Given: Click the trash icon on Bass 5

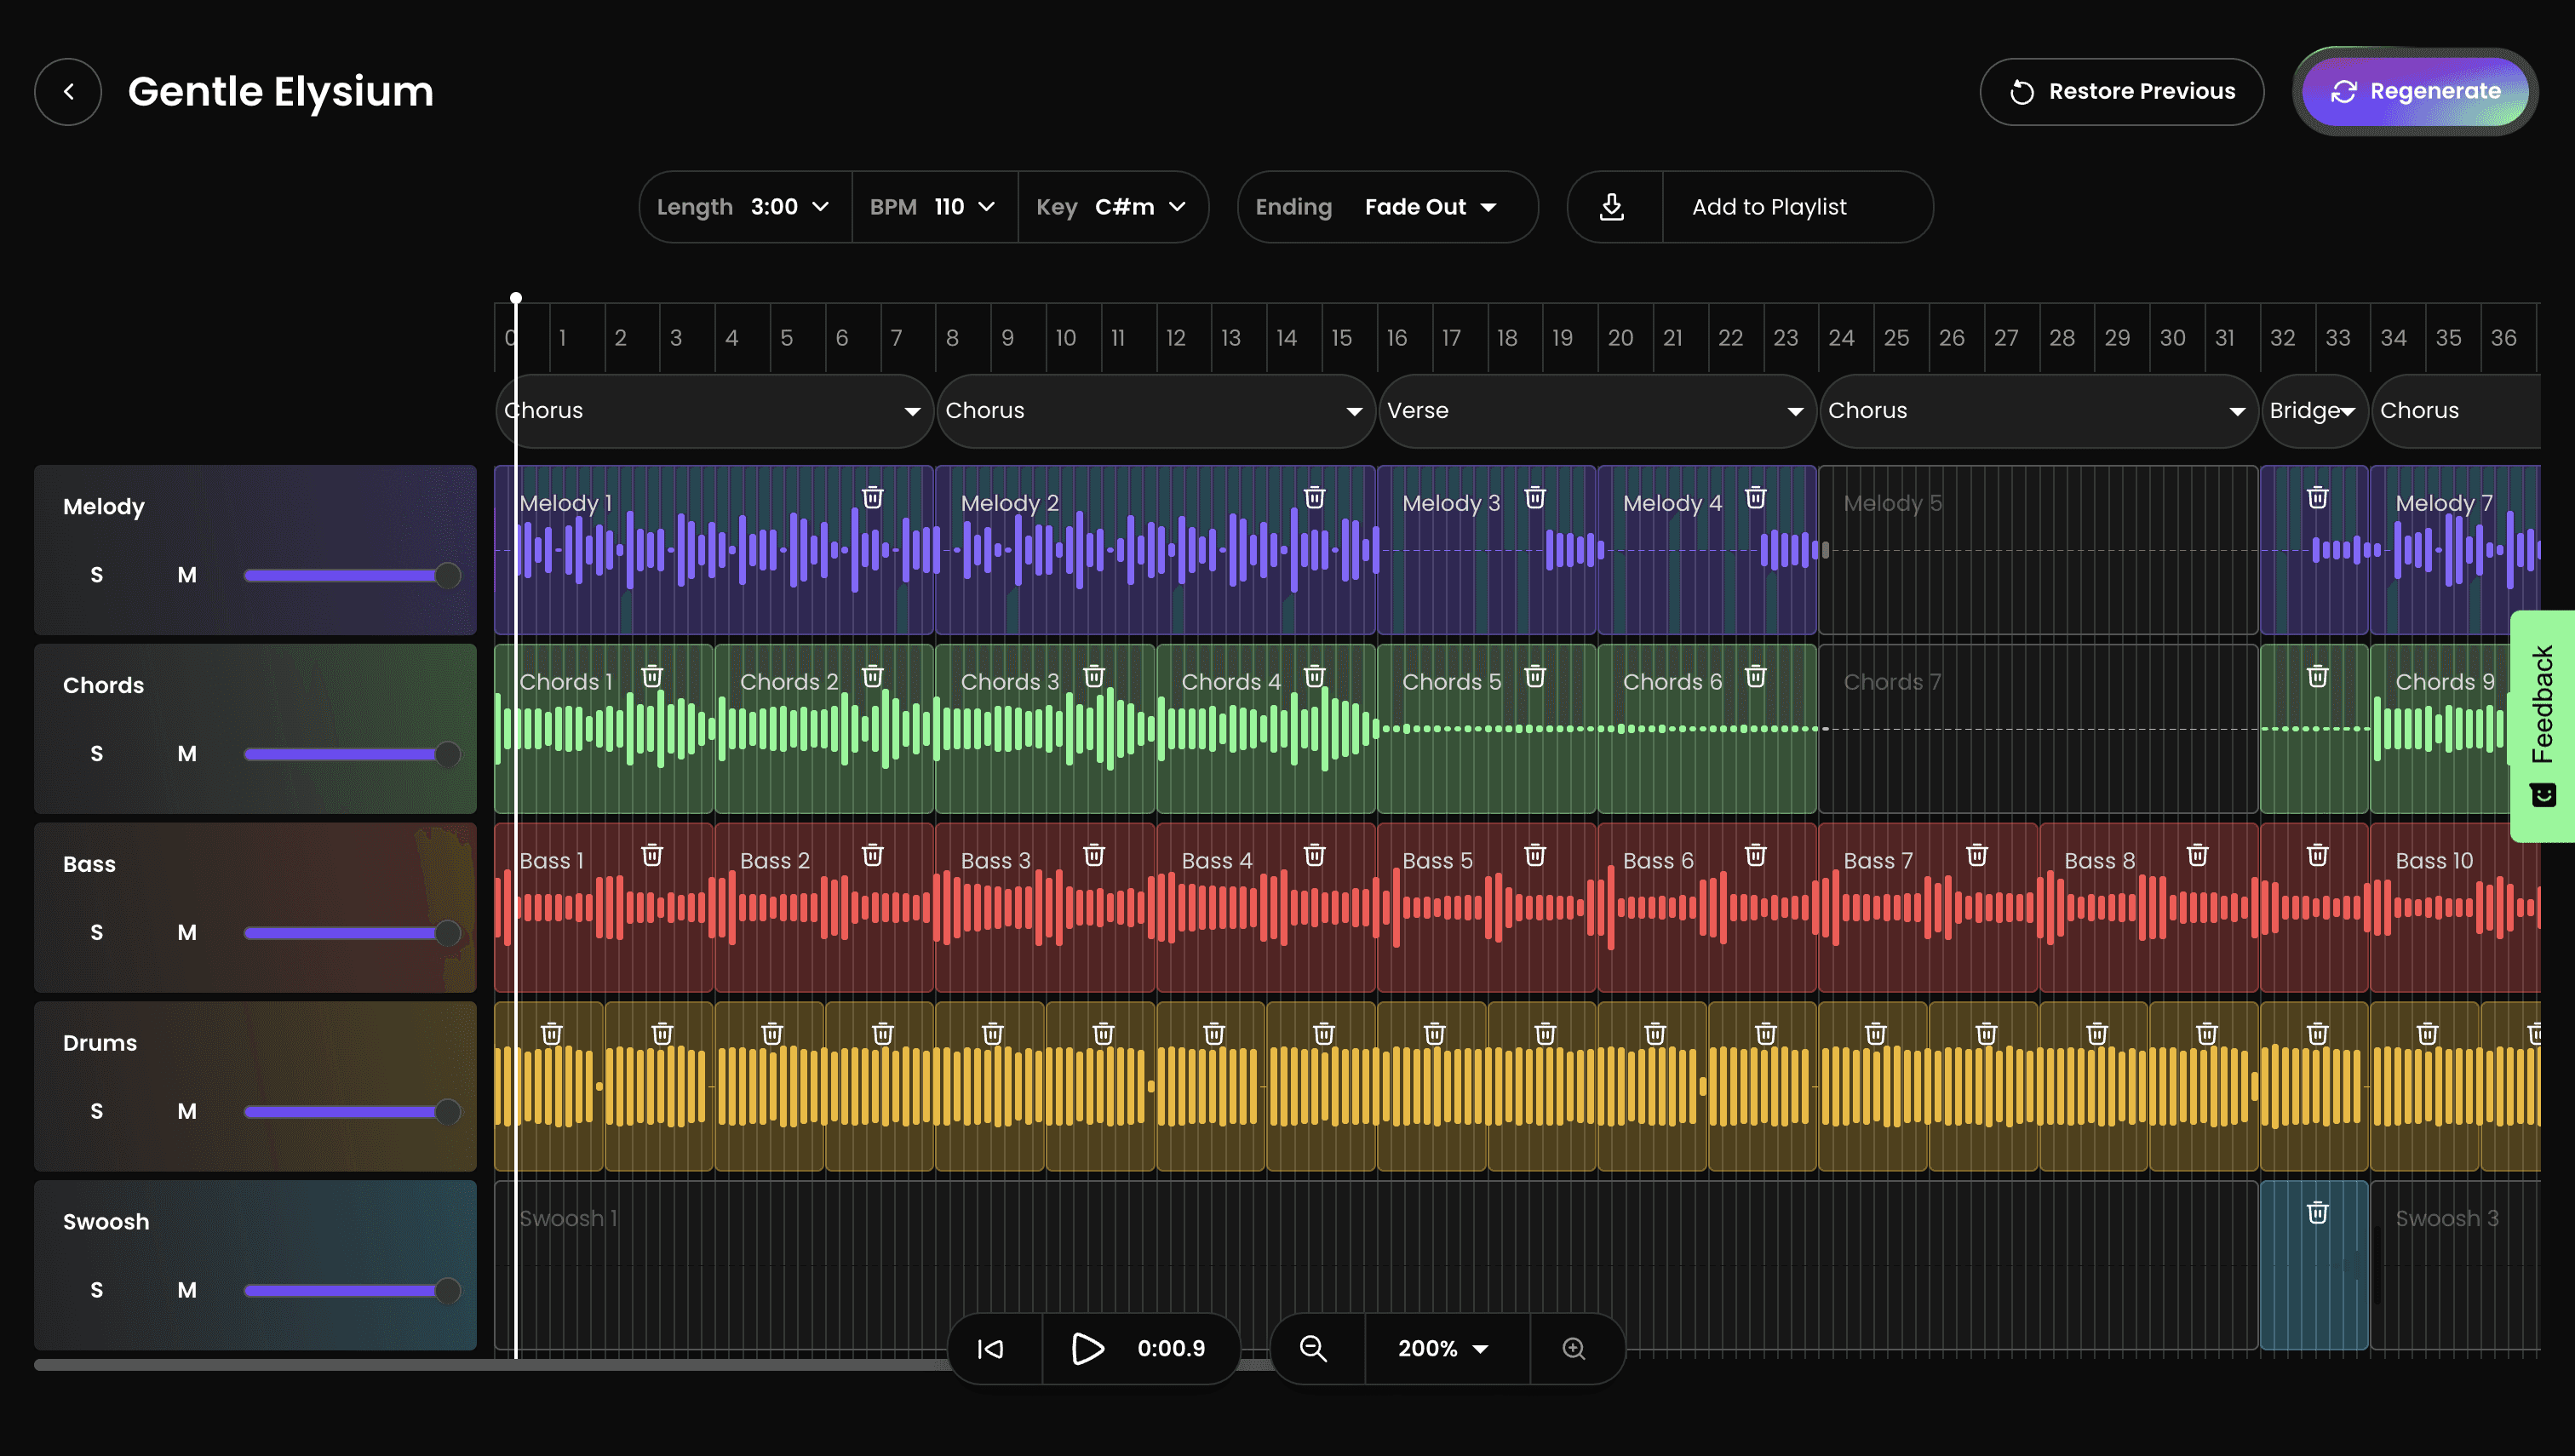Looking at the screenshot, I should coord(1535,856).
